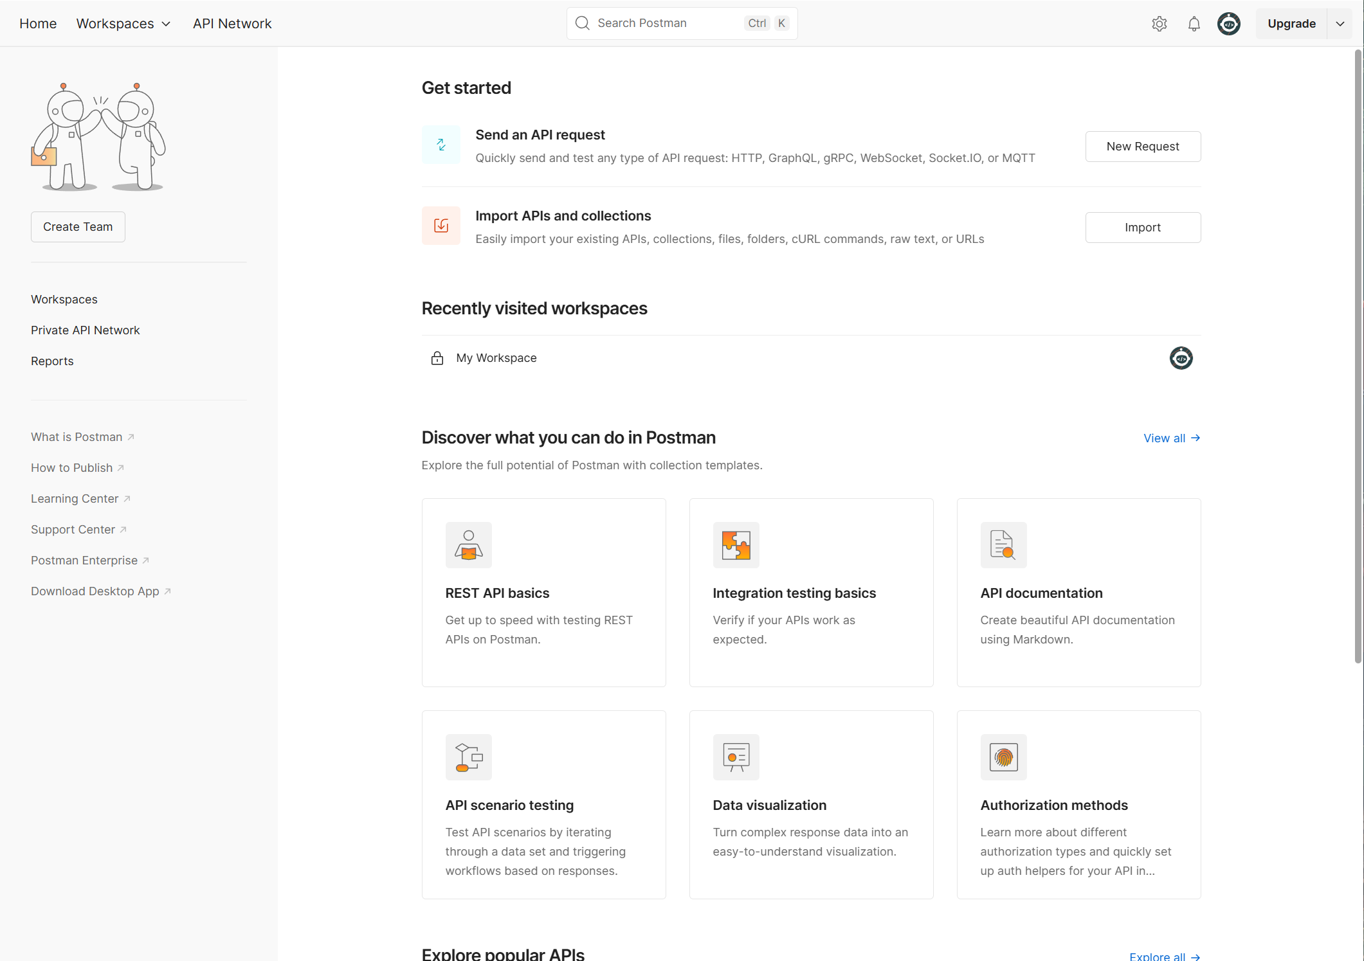The image size is (1364, 961).
Task: Click the New Request button
Action: coord(1143,147)
